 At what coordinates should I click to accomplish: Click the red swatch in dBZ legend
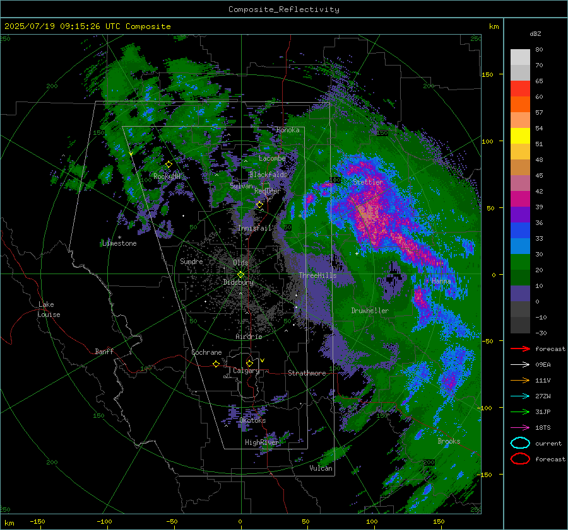point(520,89)
